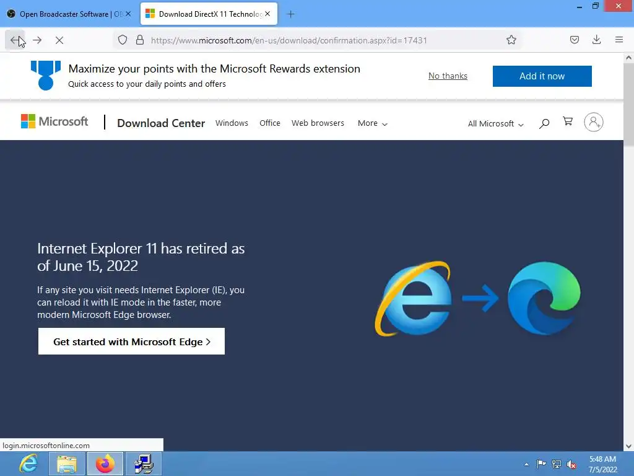634x476 pixels.
Task: Close the Open Broadcaster Software tab
Action: click(x=128, y=14)
